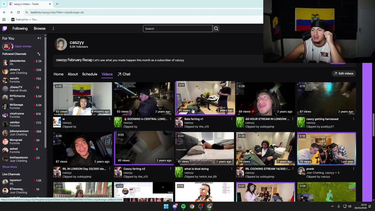Click Show More under followed channels
The image size is (375, 211).
(10, 167)
